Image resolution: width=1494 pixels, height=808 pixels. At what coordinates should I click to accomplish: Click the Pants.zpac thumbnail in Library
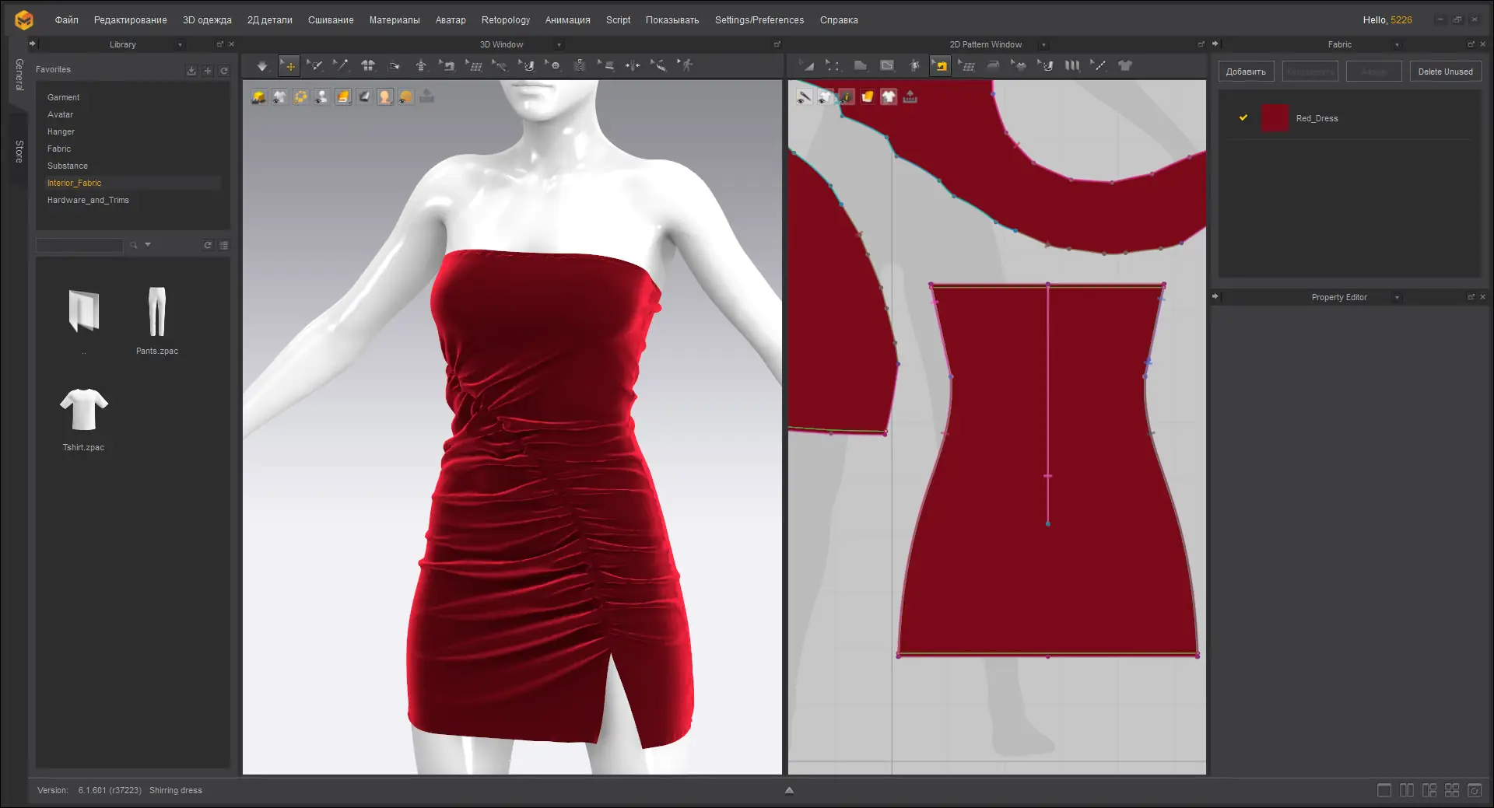[156, 313]
